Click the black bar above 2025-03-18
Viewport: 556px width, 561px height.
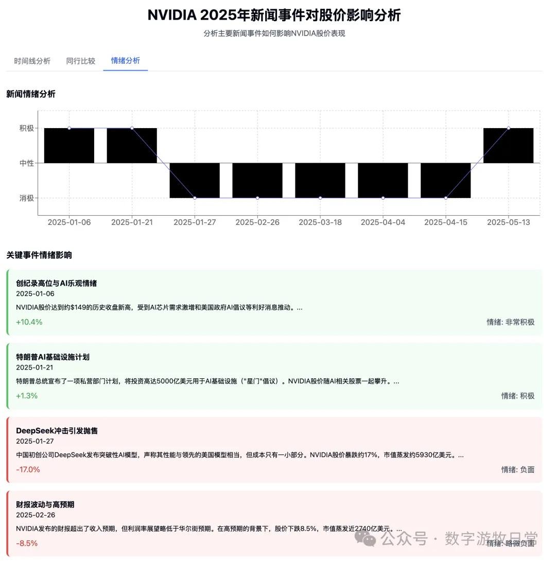pyautogui.click(x=320, y=180)
